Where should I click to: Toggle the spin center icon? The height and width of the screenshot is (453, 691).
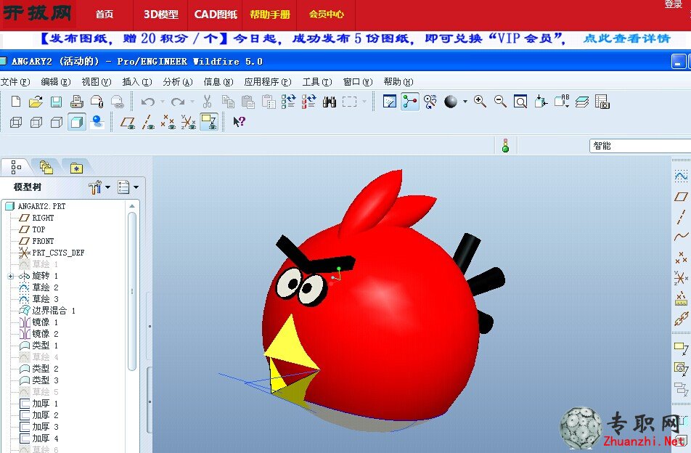tap(410, 102)
